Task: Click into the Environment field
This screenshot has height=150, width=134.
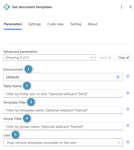Action: [x=63, y=77]
